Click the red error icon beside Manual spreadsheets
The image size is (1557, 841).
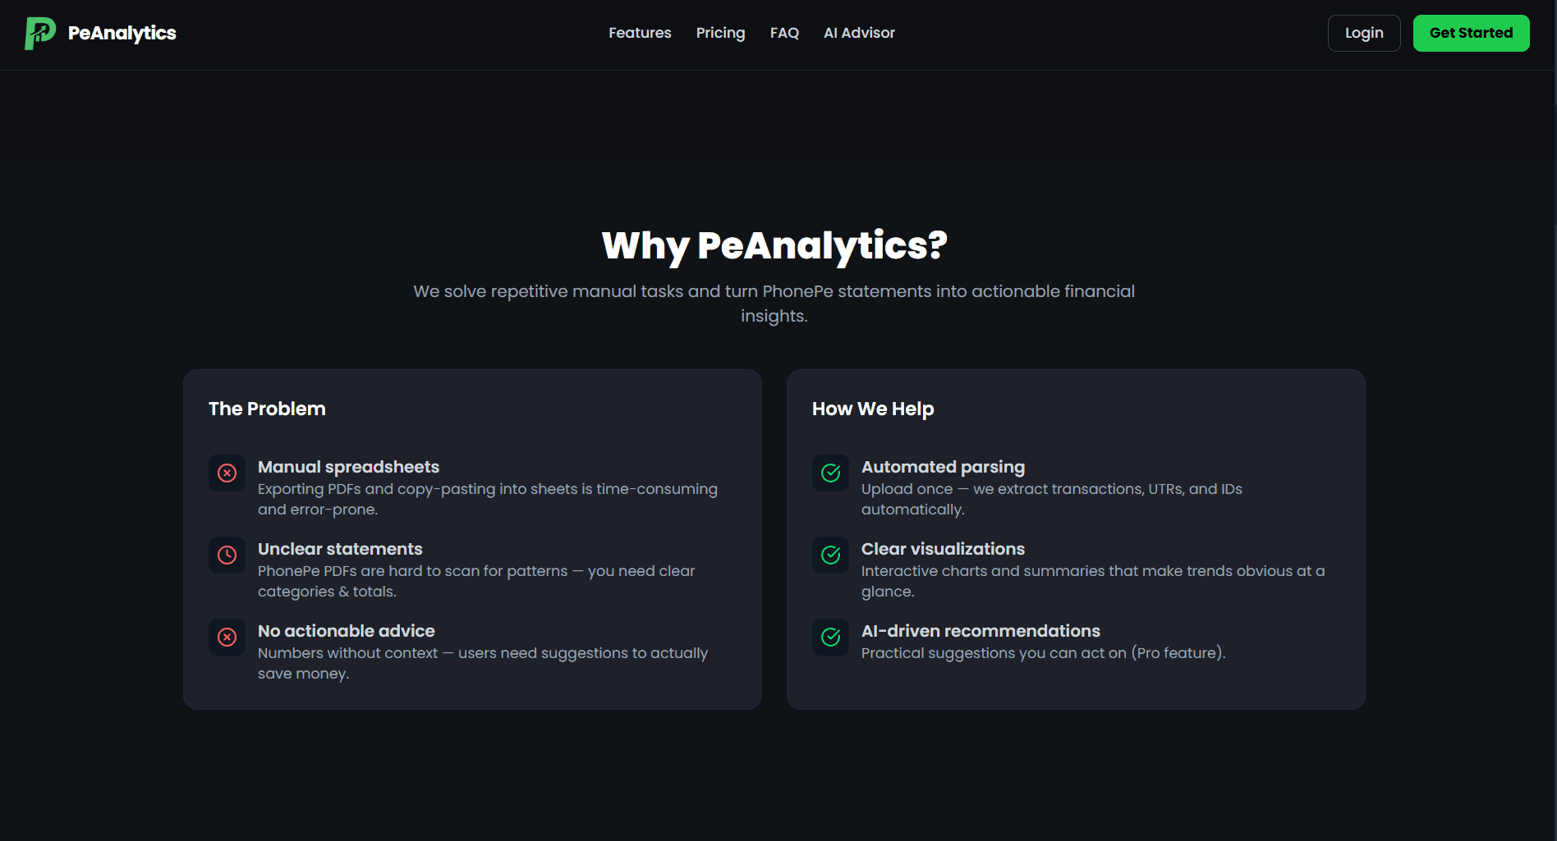pyautogui.click(x=227, y=473)
